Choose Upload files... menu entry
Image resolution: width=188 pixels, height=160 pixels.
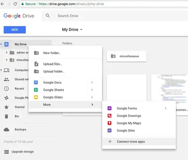pos(65,64)
